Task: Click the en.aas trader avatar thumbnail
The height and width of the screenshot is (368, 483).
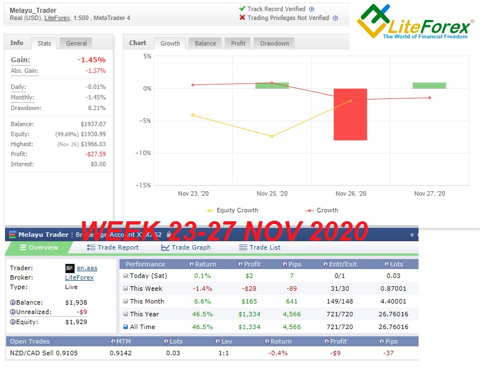Action: (70, 268)
